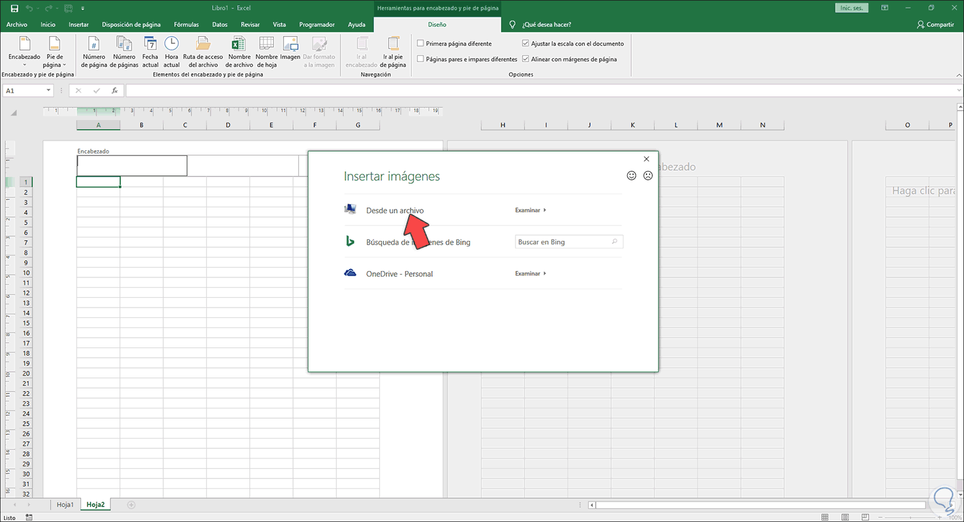The image size is (964, 522).
Task: Click the Ir al pie de página icon
Action: click(x=393, y=51)
